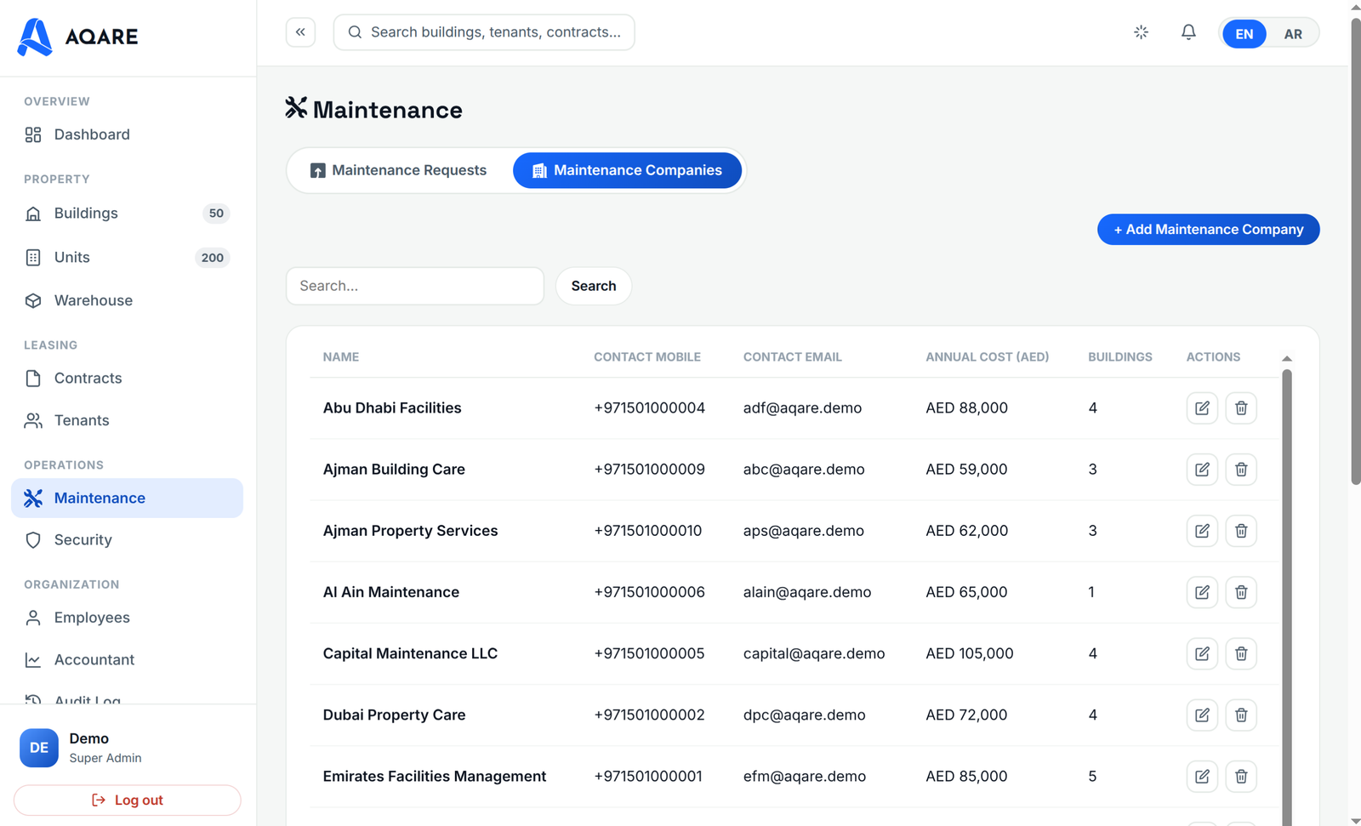Viewport: 1361px width, 826px height.
Task: Toggle the theme using the sun icon
Action: [1142, 32]
